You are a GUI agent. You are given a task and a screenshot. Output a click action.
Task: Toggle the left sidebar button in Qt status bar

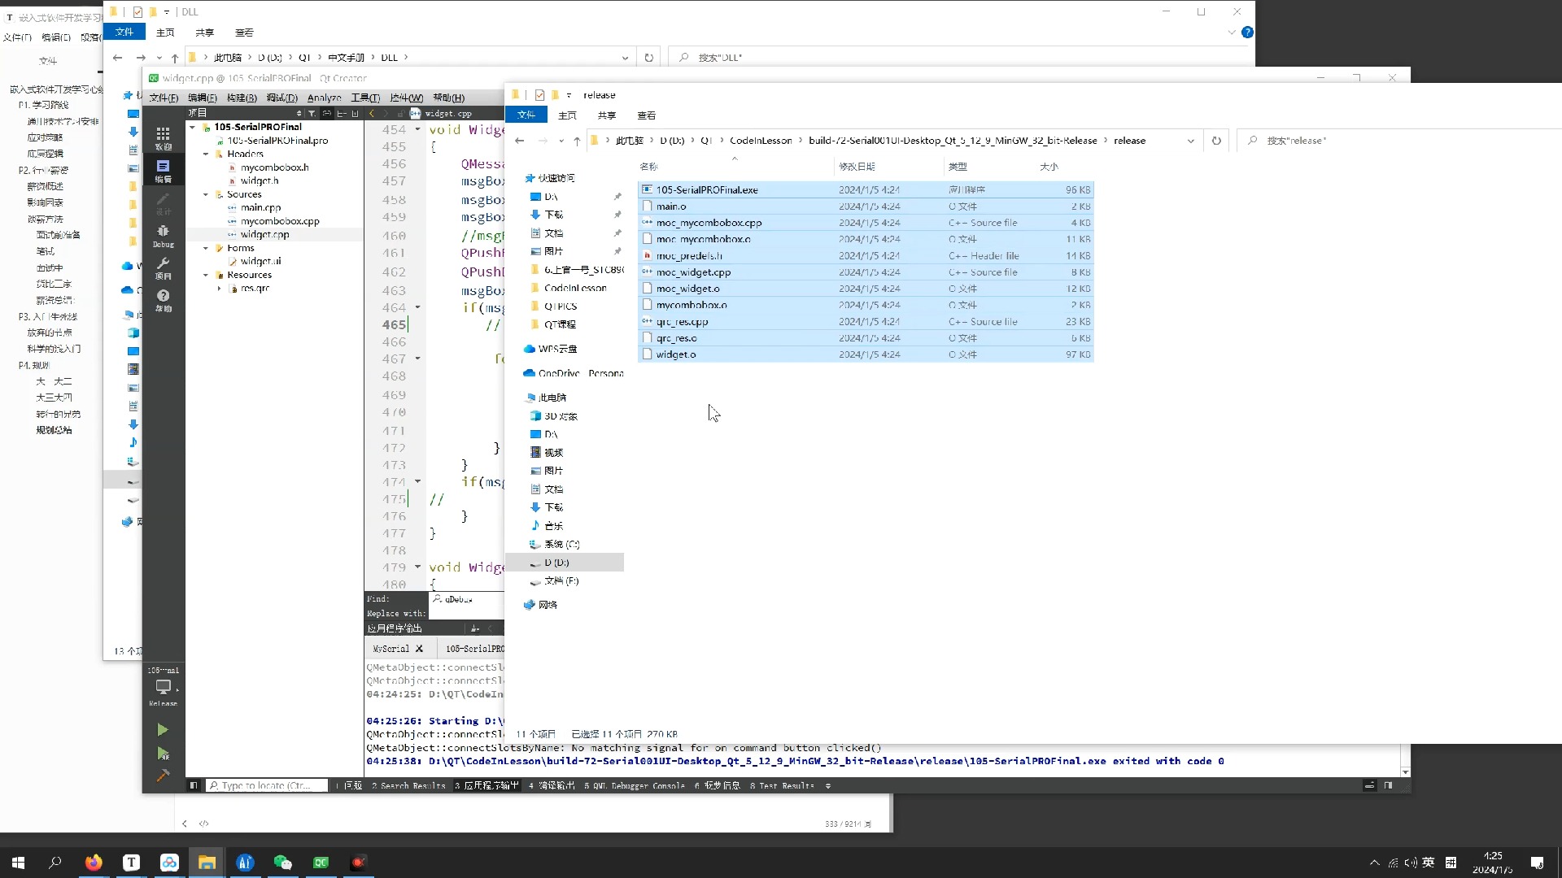tap(194, 785)
